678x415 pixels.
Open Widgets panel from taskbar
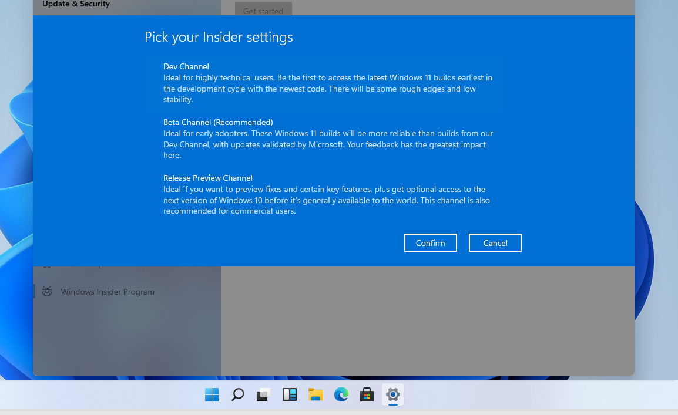click(289, 394)
